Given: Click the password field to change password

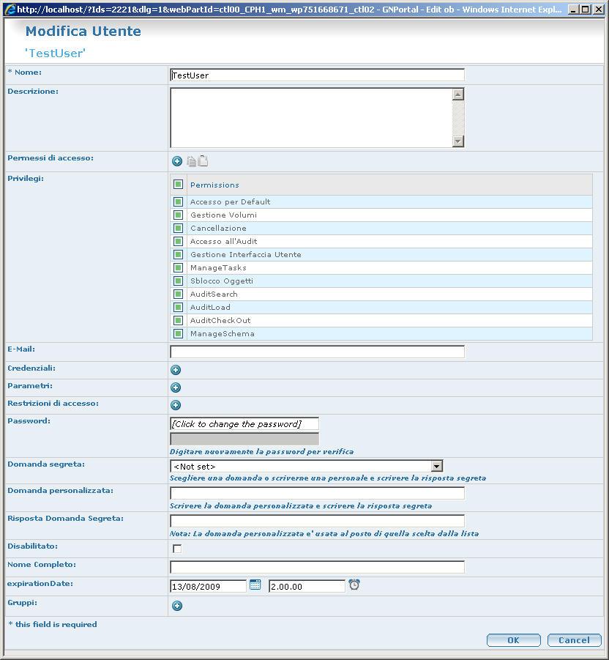Looking at the screenshot, I should point(244,424).
